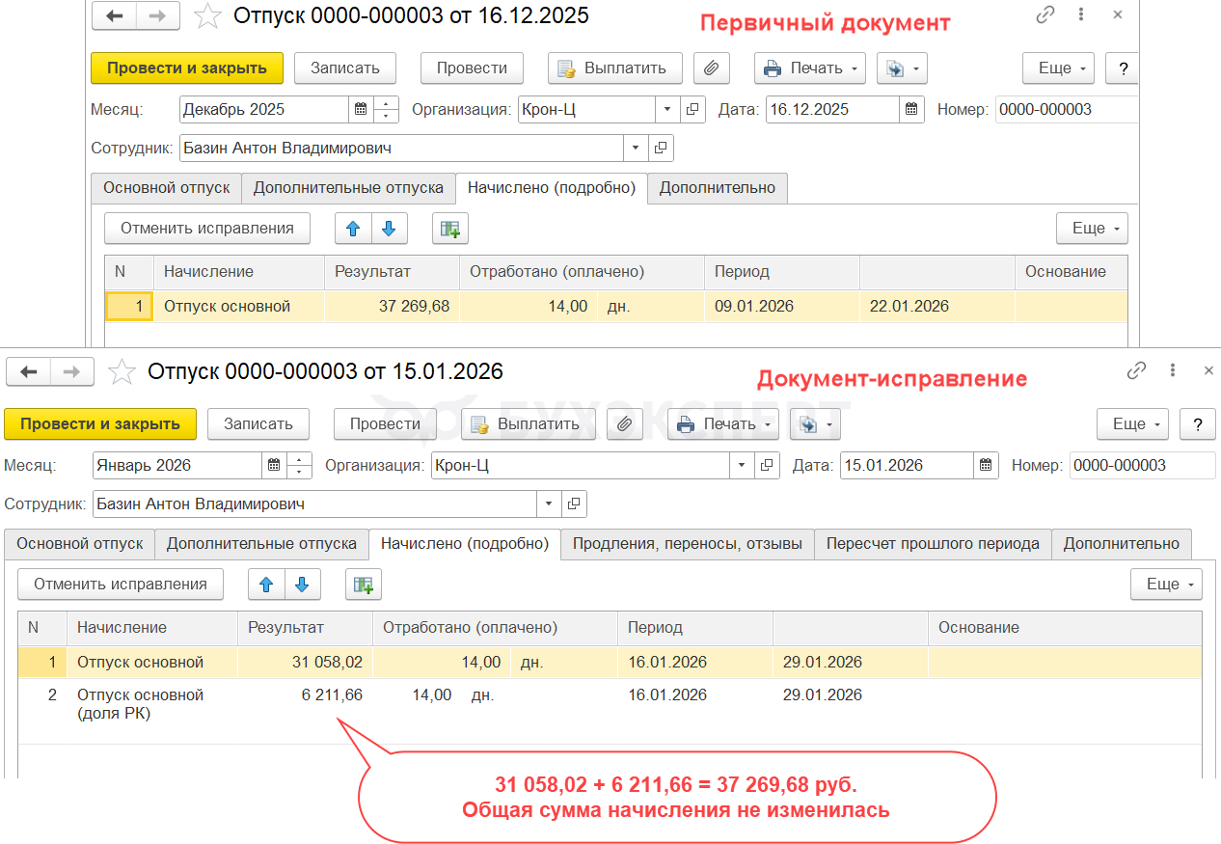Click the move row up arrow in the bottom document
This screenshot has width=1221, height=844.
click(x=266, y=585)
